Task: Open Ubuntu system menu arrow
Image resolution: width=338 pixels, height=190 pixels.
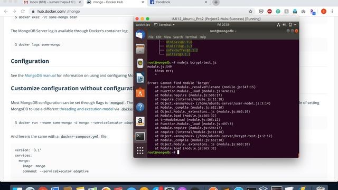Action: (x=295, y=25)
